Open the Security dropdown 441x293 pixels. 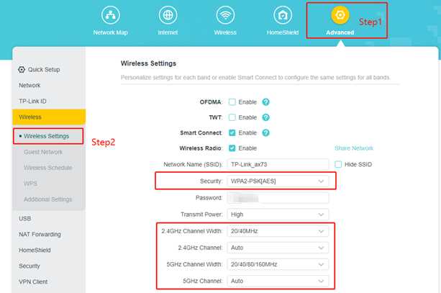tap(277, 181)
